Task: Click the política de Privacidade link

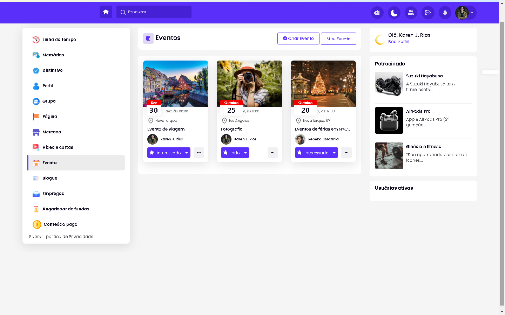Action: 69,237
